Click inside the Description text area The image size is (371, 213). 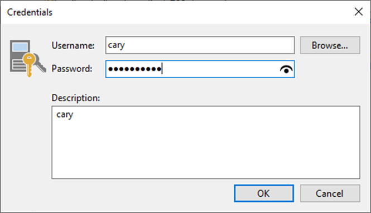click(206, 143)
